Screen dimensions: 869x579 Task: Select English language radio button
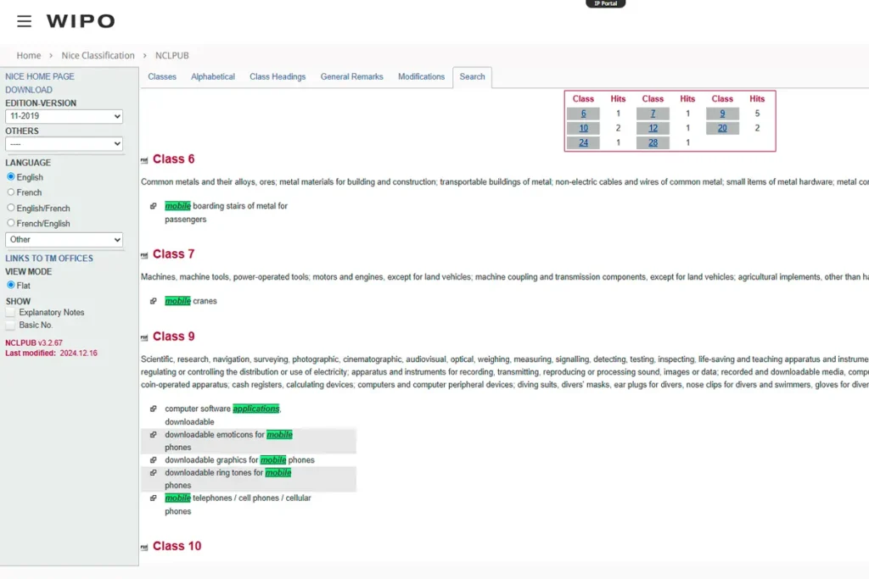point(10,176)
